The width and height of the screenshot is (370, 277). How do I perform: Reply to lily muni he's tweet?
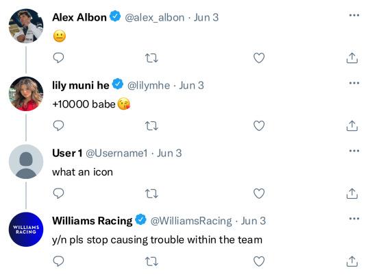tap(58, 125)
